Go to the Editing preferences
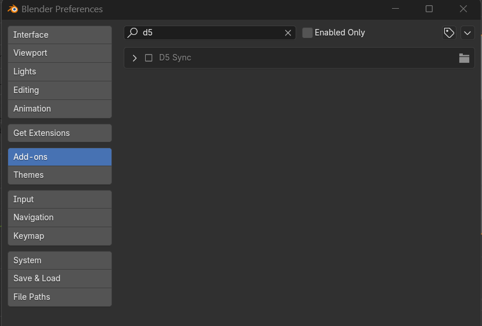The width and height of the screenshot is (482, 326). (59, 90)
